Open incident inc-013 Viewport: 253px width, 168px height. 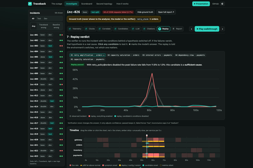click(46, 101)
